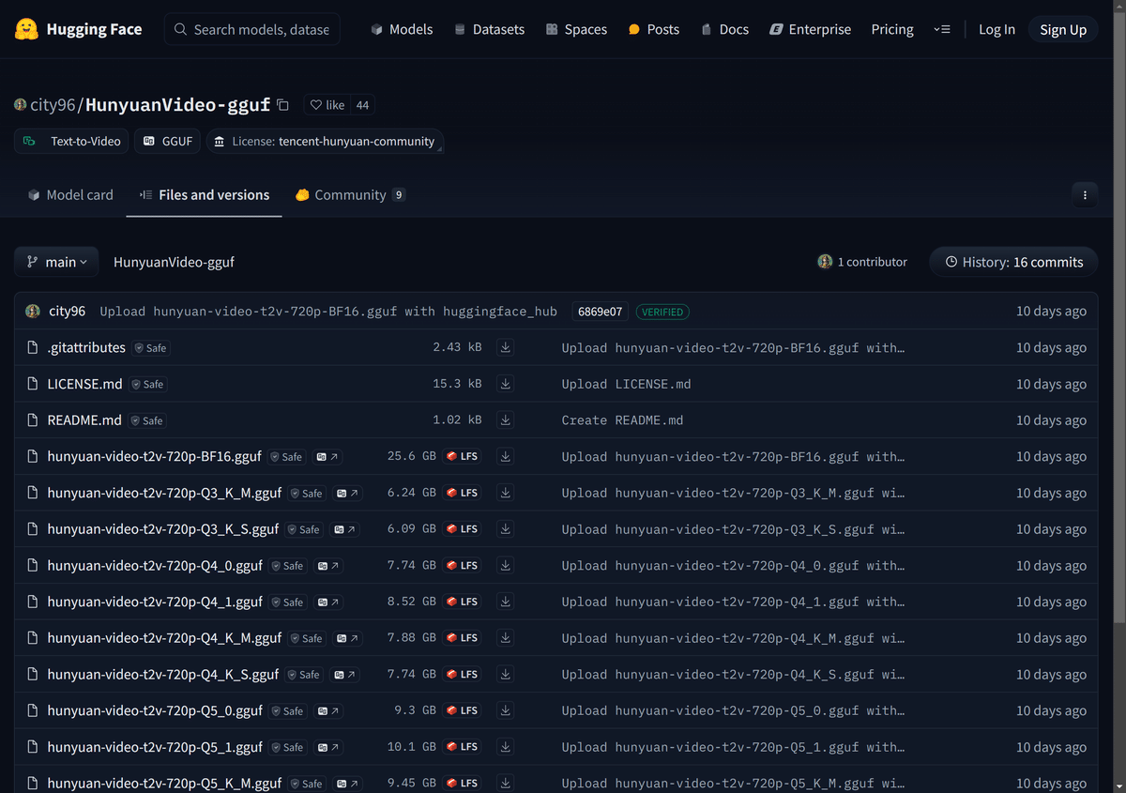Go to the Pricing page

(x=892, y=29)
